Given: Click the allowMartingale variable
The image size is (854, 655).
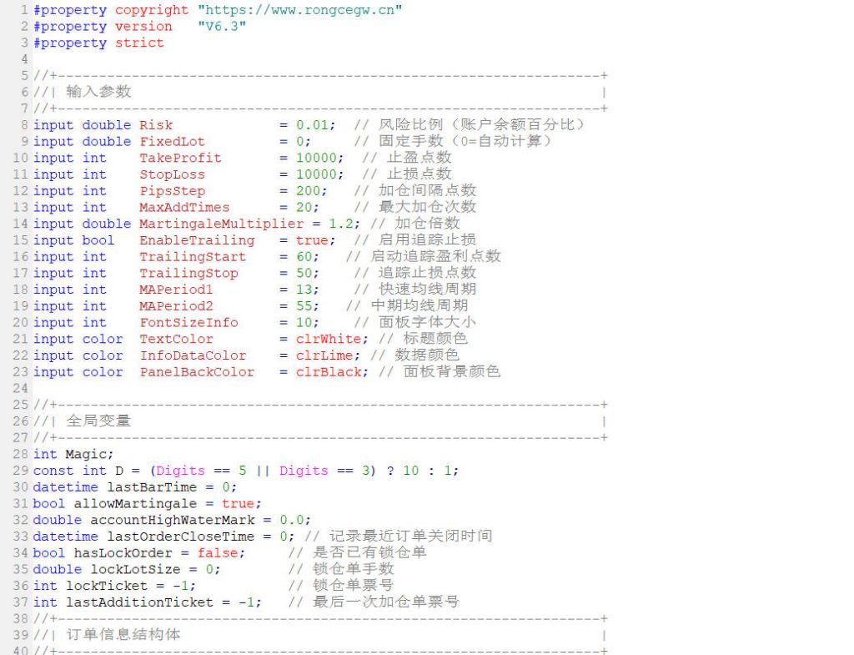Looking at the screenshot, I should [135, 503].
